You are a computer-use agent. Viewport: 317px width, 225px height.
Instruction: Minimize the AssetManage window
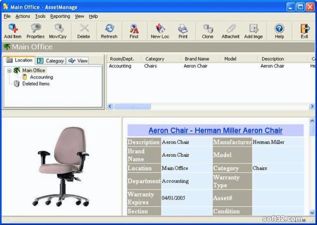pos(291,7)
